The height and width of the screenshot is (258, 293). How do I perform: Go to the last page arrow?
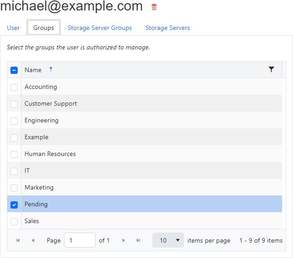(138, 240)
